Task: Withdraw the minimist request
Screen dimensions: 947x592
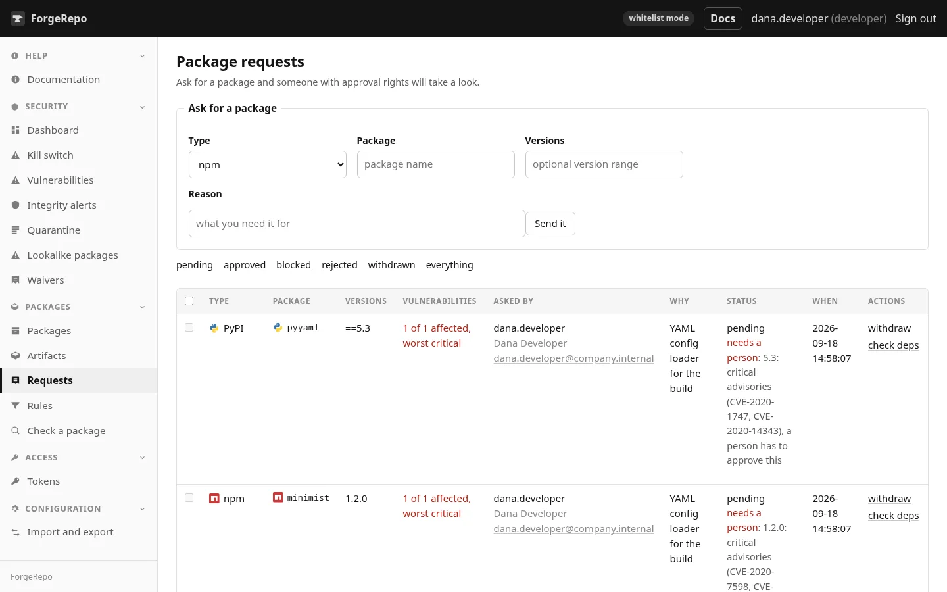Action: pos(889,499)
